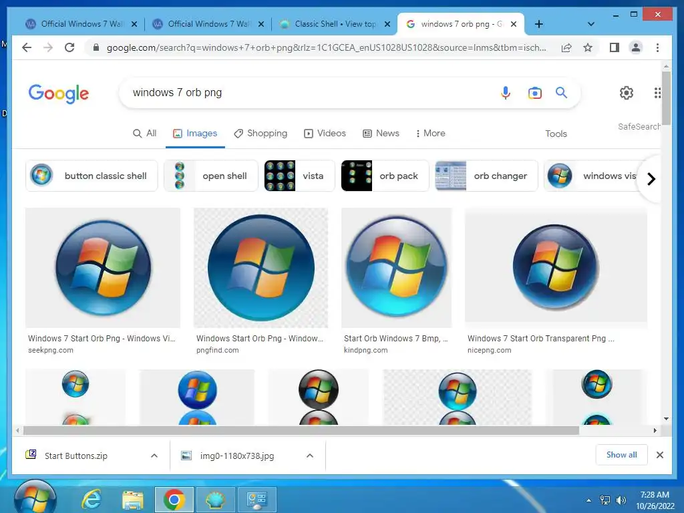Image resolution: width=684 pixels, height=513 pixels.
Task: Select the Videos search tab
Action: point(325,133)
